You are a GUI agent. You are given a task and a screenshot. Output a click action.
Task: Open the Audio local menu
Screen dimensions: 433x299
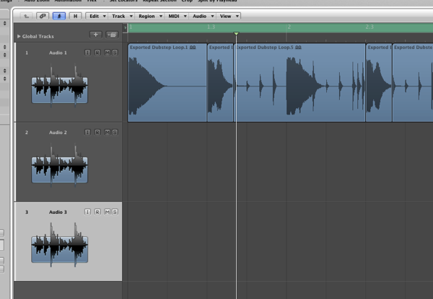202,16
